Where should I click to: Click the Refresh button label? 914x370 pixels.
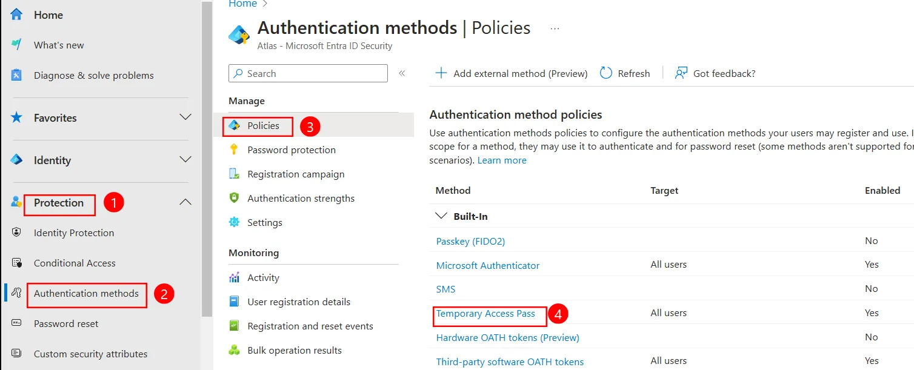pos(634,73)
